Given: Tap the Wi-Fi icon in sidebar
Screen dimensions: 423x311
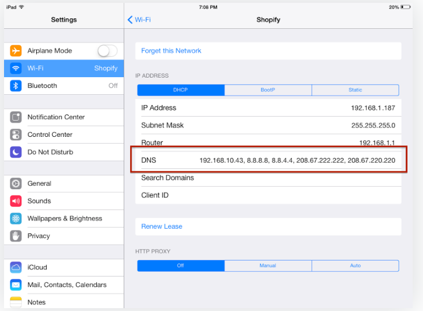Looking at the screenshot, I should coord(16,68).
